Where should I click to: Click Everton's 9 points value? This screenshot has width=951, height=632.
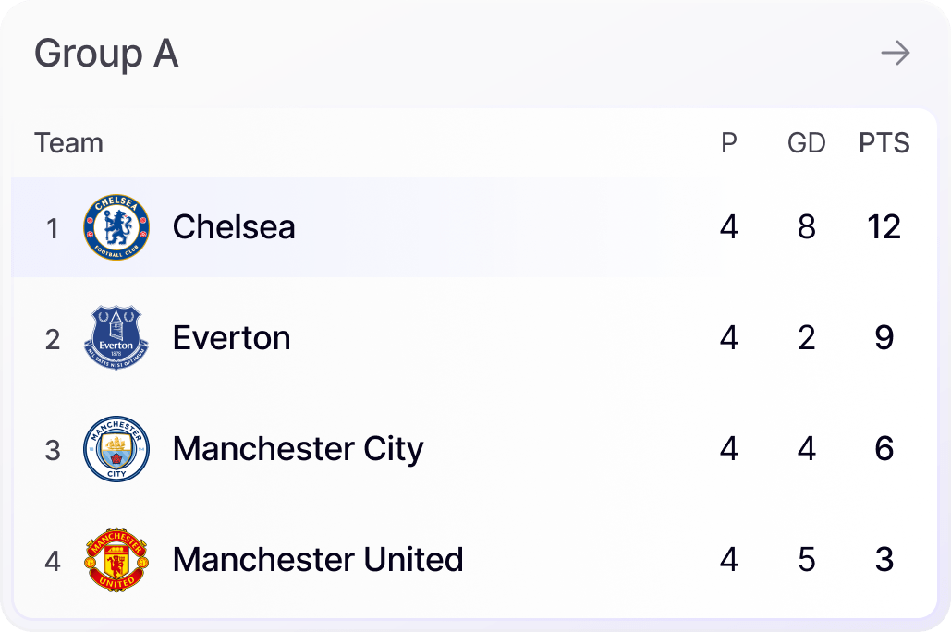click(884, 338)
